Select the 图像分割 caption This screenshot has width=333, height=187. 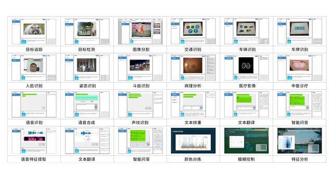(141, 49)
